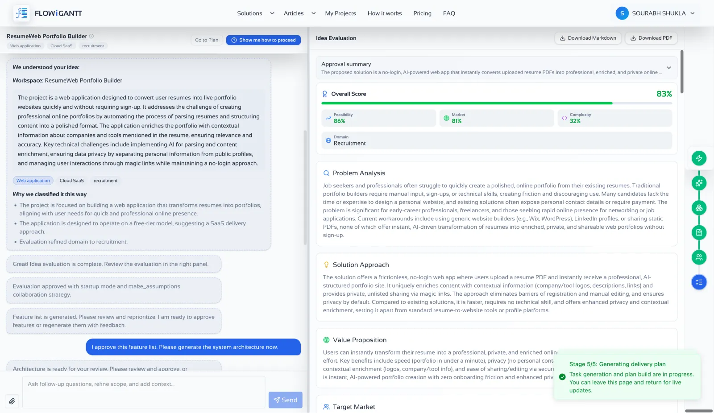Click the Complexity code icon
Screen dimensions: 714x413
coord(565,118)
